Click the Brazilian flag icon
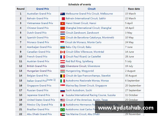 pos(62,110)
